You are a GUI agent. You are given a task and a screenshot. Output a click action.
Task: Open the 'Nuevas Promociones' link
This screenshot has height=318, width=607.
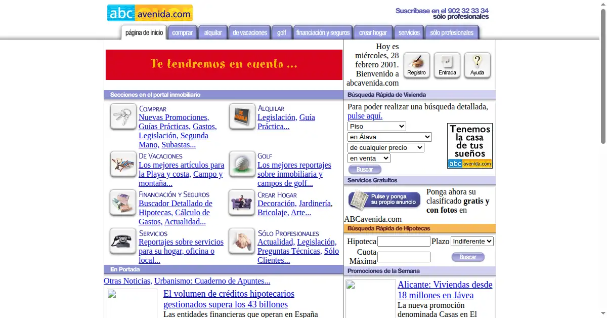pyautogui.click(x=175, y=117)
